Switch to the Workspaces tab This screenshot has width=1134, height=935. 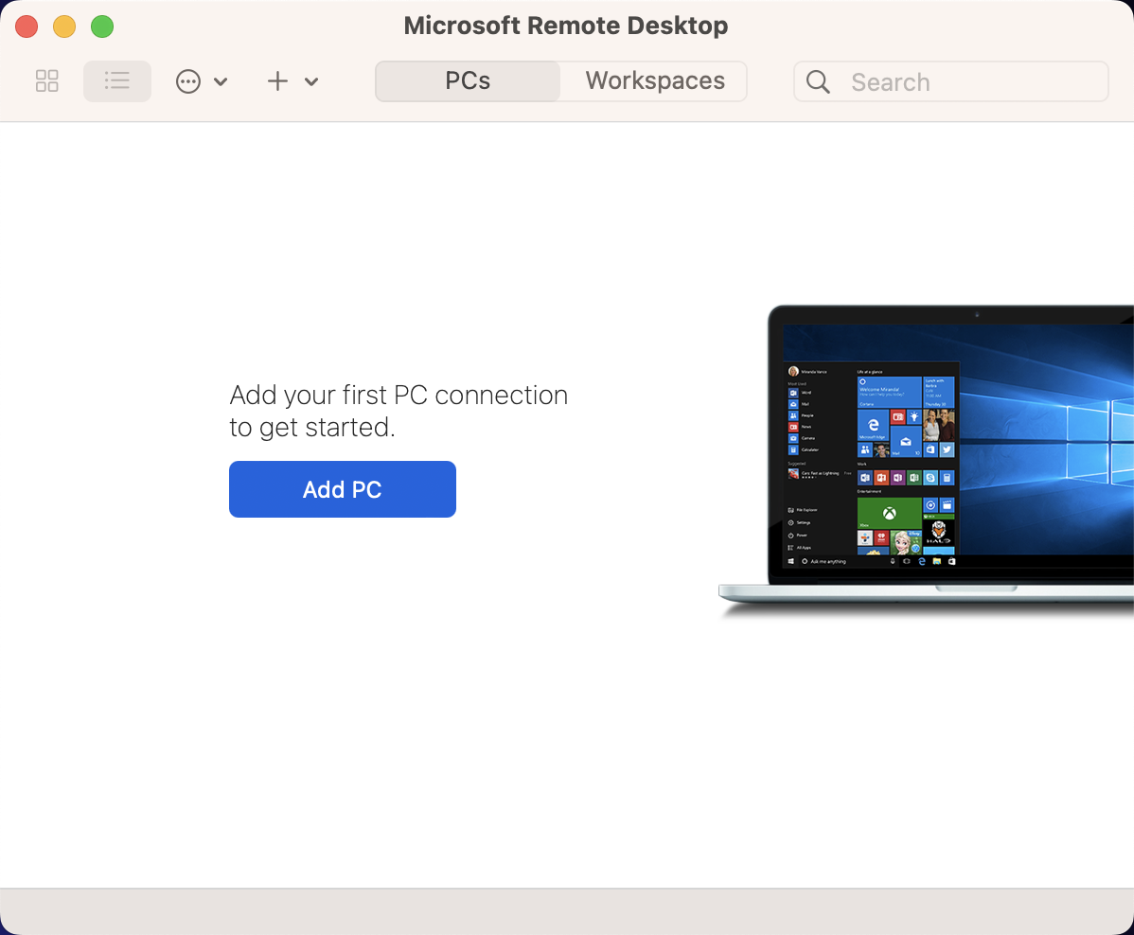654,81
